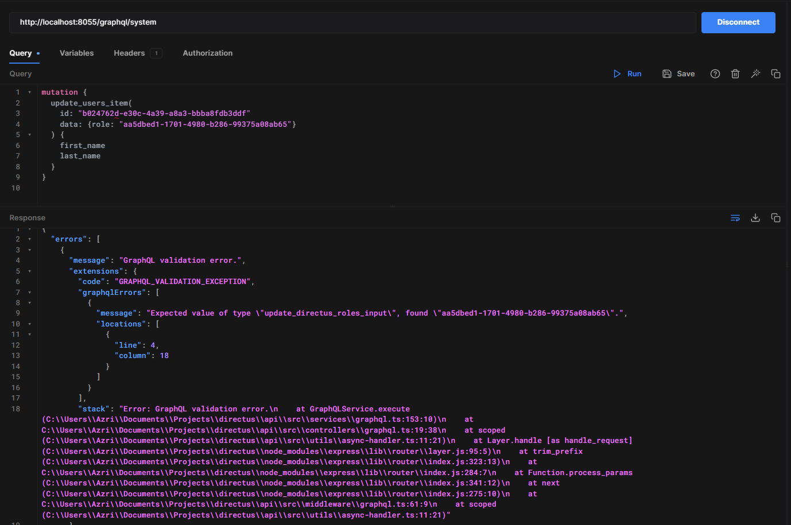791x525 pixels.
Task: Collapse the mutation block on line 1
Action: pos(29,91)
